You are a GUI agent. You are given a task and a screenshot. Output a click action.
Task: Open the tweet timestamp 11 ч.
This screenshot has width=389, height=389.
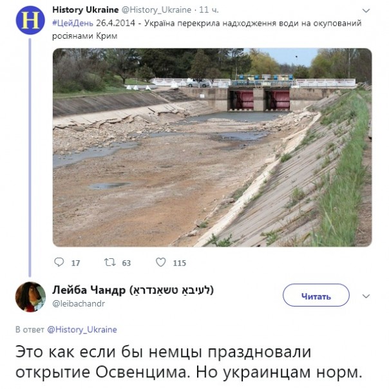pyautogui.click(x=209, y=10)
